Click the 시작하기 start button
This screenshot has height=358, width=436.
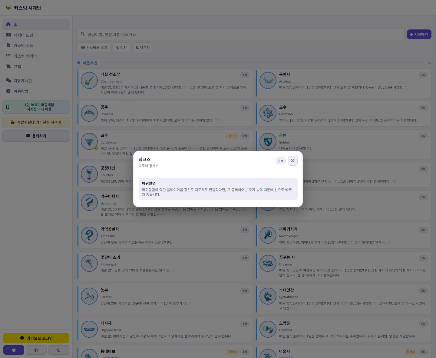click(x=419, y=34)
